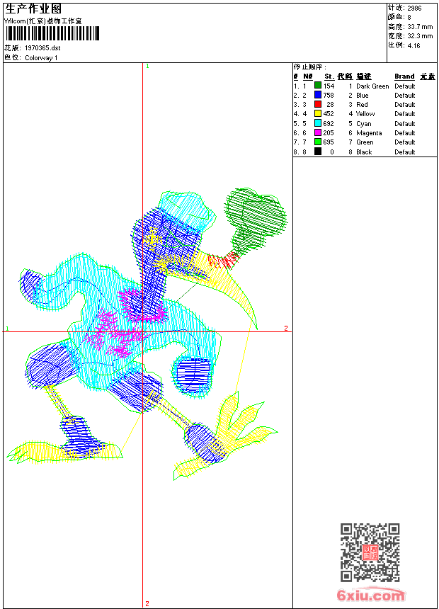
Task: Click the width value '32.3 mm'
Action: [x=420, y=35]
